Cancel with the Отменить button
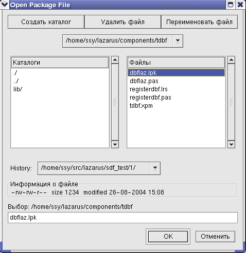Image resolution: width=246 pixels, height=253 pixels. [x=215, y=237]
